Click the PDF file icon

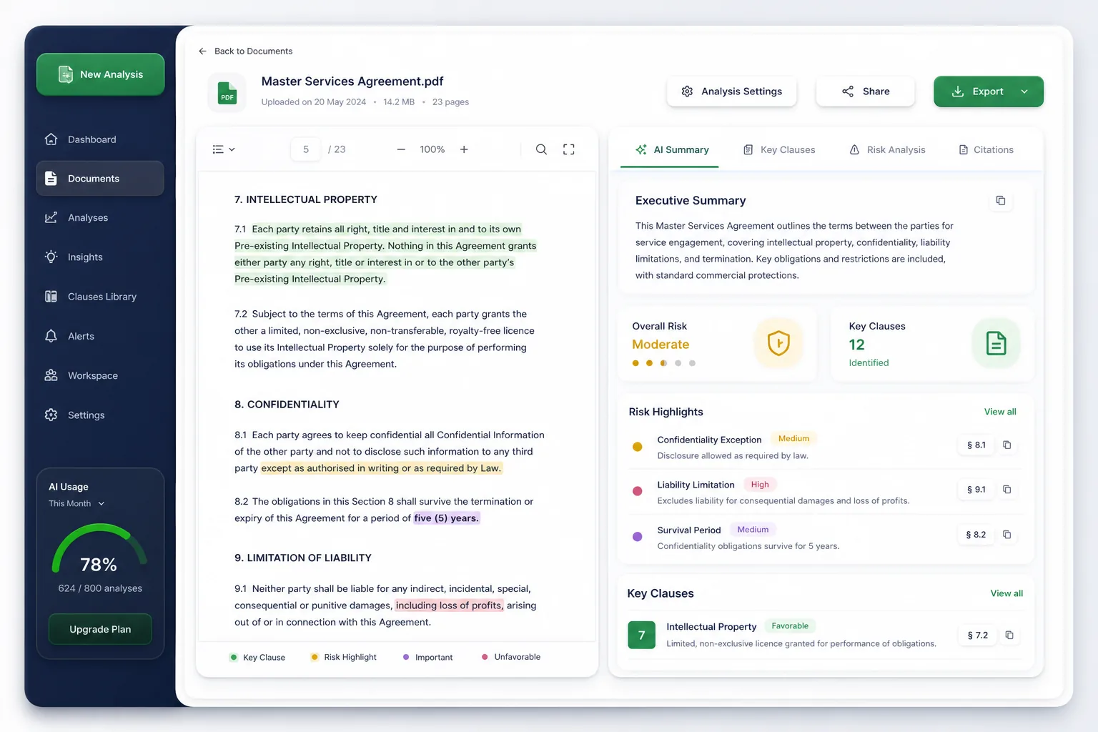point(227,93)
